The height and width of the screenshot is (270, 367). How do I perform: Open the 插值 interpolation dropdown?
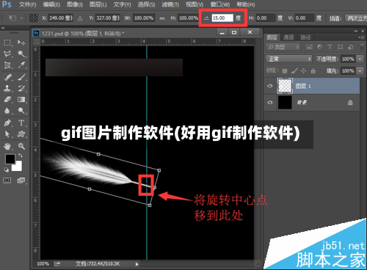(356, 18)
